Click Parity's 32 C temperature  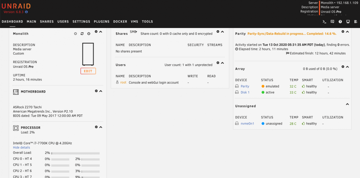pyautogui.click(x=293, y=86)
